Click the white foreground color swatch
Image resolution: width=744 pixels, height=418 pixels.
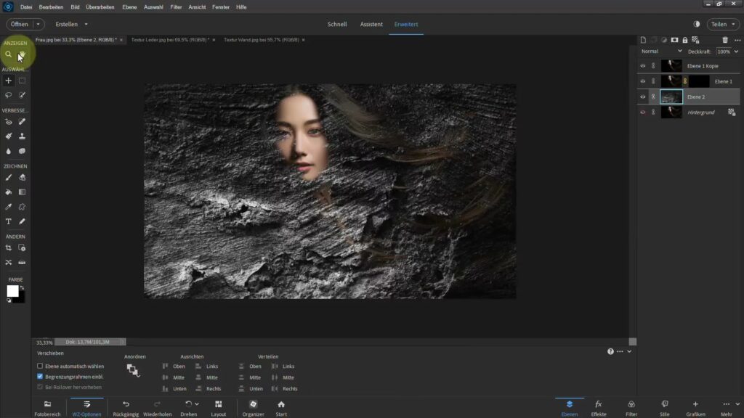[x=12, y=290]
